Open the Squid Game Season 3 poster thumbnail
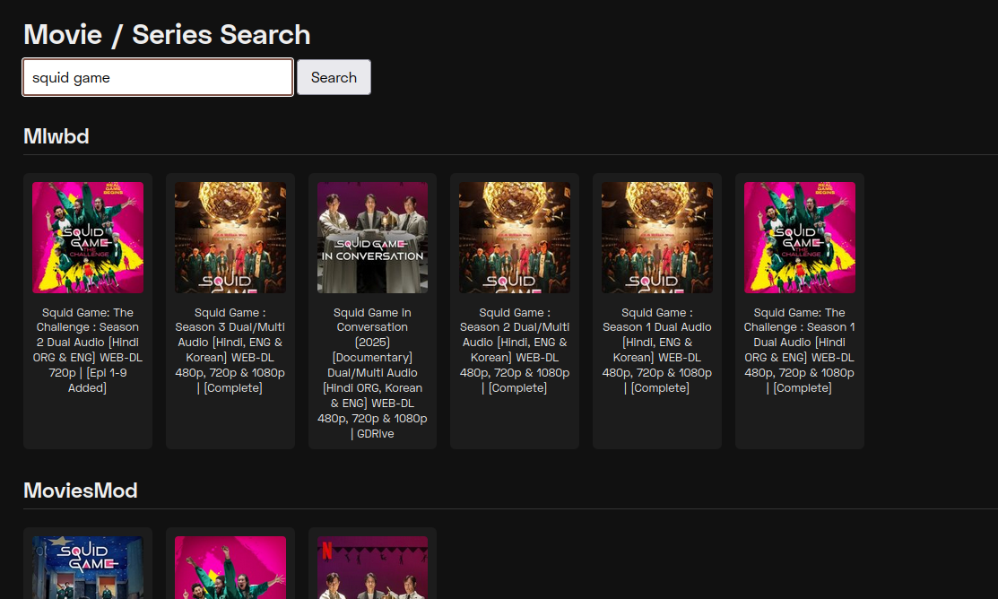 tap(230, 238)
